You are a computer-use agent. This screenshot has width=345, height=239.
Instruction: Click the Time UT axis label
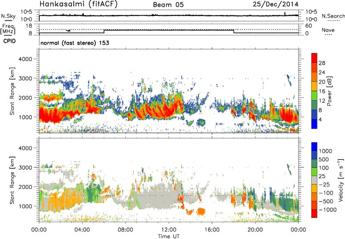pos(169,236)
